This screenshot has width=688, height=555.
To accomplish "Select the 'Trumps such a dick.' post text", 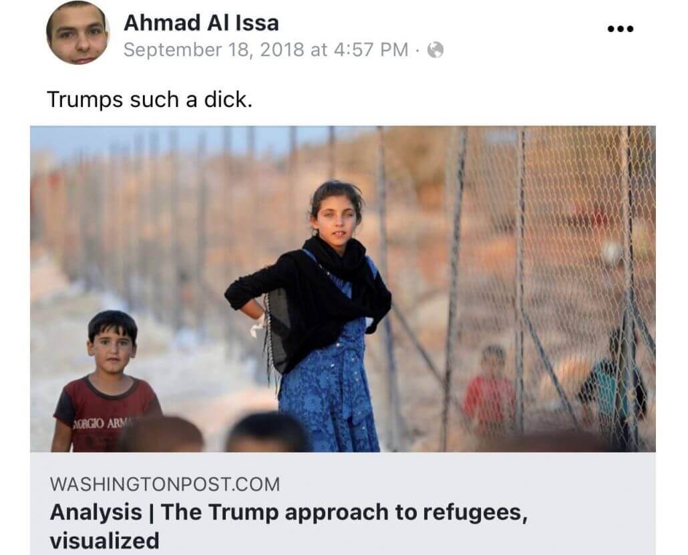I will [x=150, y=100].
